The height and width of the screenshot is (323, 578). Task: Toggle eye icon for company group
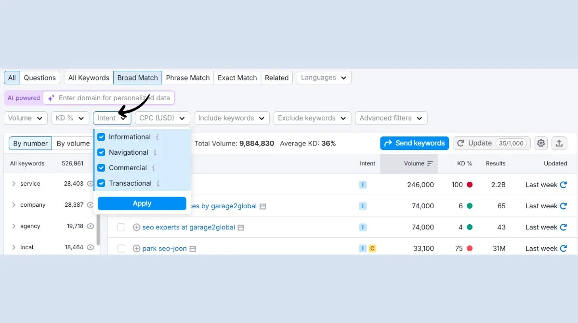90,205
